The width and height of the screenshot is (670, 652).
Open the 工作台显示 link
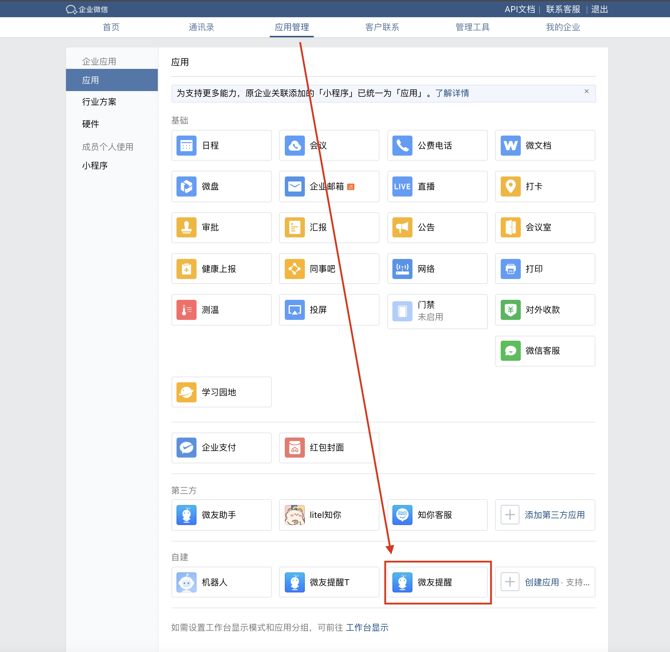[367, 628]
